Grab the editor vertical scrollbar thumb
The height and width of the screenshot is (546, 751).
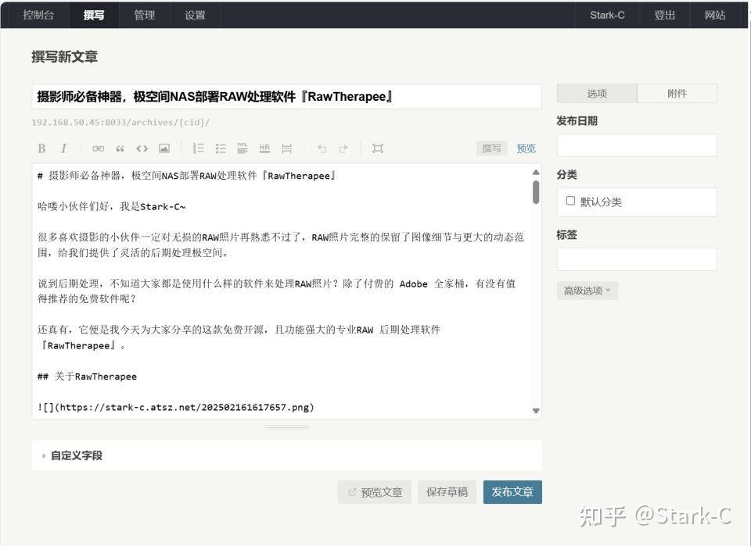(x=536, y=192)
